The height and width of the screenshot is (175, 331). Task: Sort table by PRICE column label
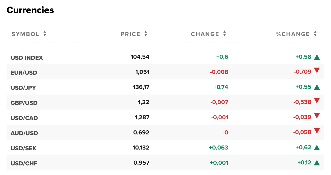[130, 34]
